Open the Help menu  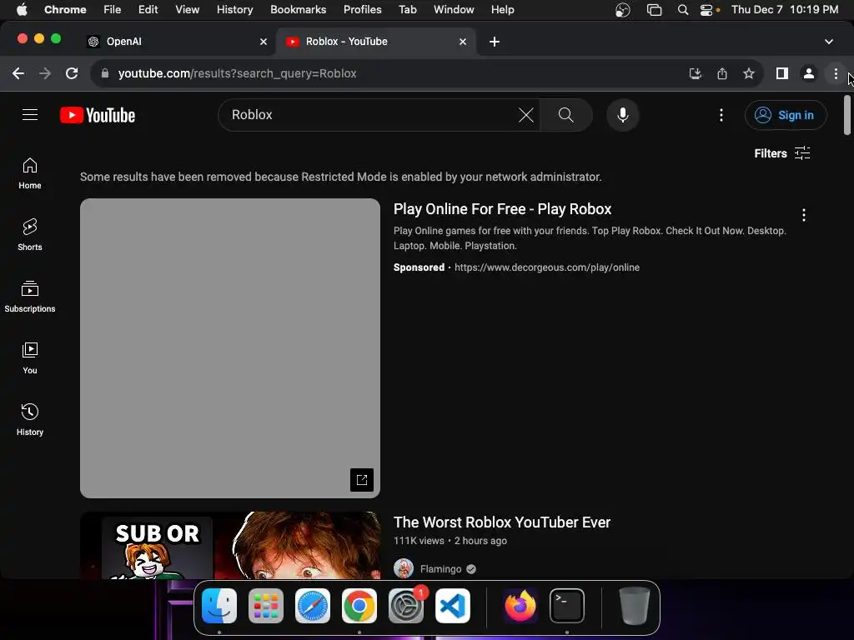point(502,9)
